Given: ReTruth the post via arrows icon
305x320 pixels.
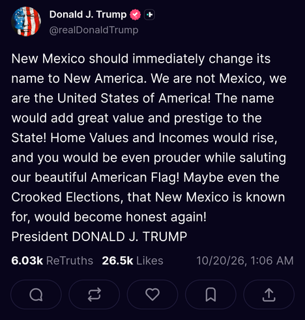Looking at the screenshot, I should [x=94, y=295].
